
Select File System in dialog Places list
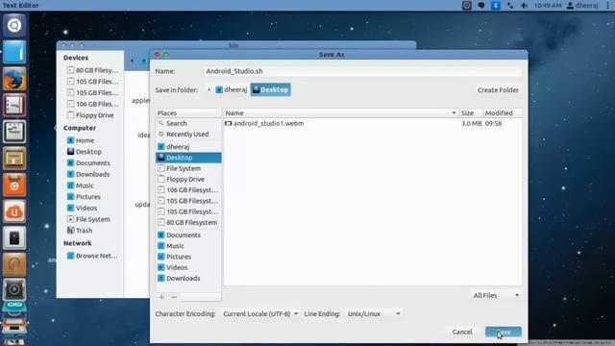(x=188, y=168)
